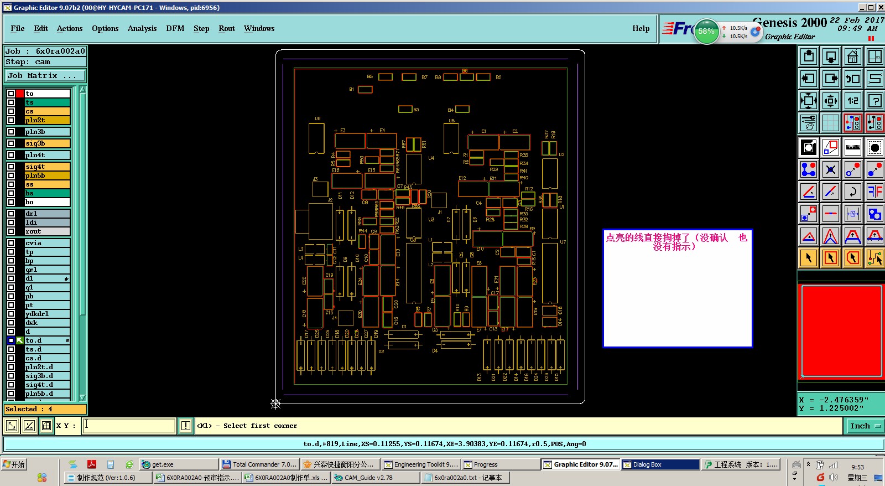Select the delete X feature icon
The width and height of the screenshot is (885, 486).
click(x=831, y=169)
